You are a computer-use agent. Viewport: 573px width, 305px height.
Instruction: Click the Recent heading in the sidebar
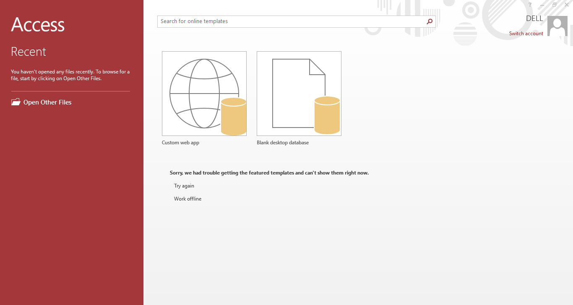pyautogui.click(x=29, y=52)
